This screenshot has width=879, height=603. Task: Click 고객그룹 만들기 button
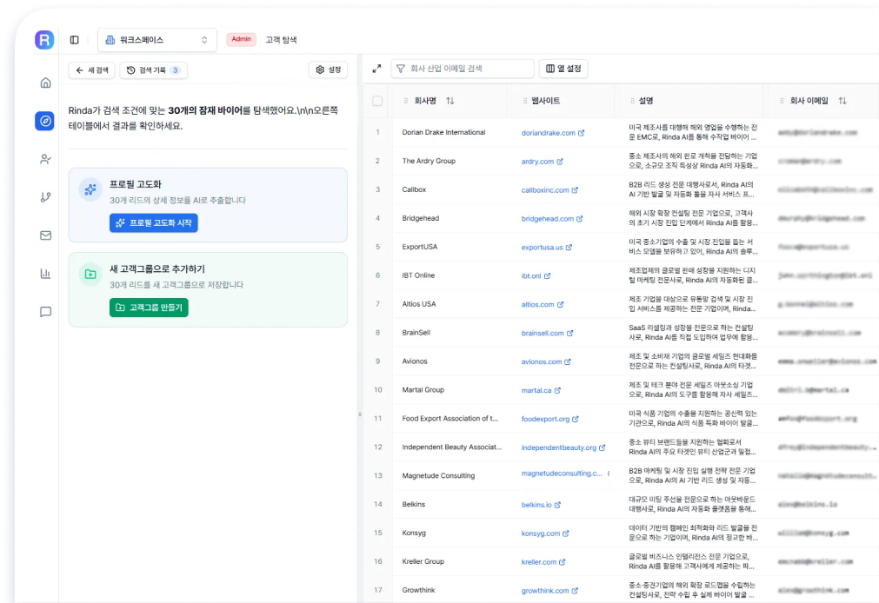coord(149,308)
